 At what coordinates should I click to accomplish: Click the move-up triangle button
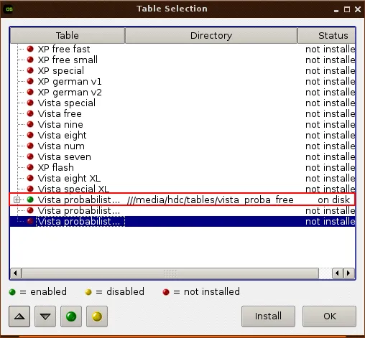click(19, 316)
